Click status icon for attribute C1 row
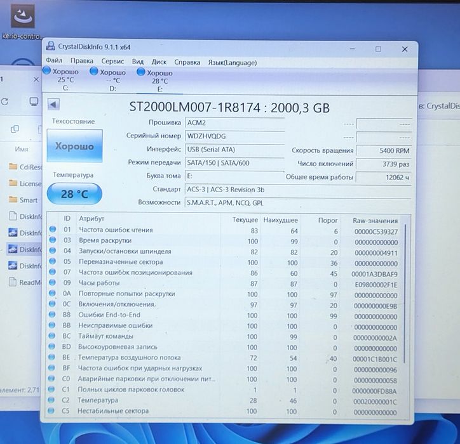This screenshot has width=460, height=444. coord(51,389)
